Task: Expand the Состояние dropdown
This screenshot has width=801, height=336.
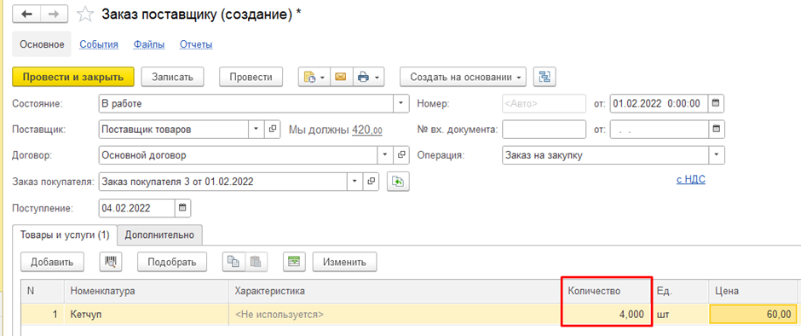Action: [401, 103]
